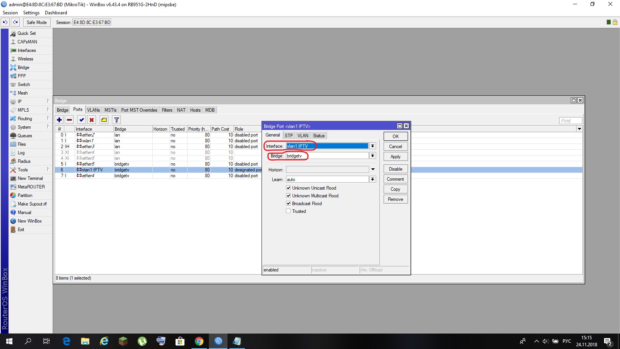Image resolution: width=620 pixels, height=349 pixels.
Task: Switch to VLAN tab in Bridge Port dialog
Action: [303, 136]
